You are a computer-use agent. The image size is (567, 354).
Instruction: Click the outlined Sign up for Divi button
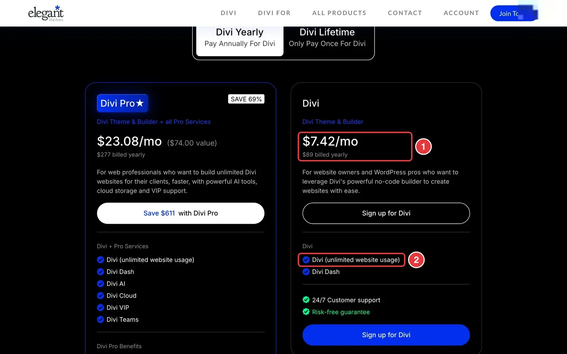[x=386, y=213]
